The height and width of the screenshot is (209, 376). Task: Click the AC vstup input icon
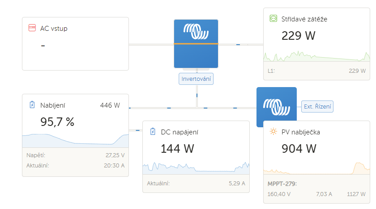[32, 28]
